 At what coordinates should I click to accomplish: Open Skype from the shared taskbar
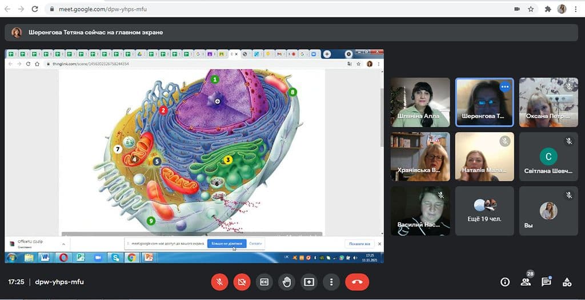point(115,258)
